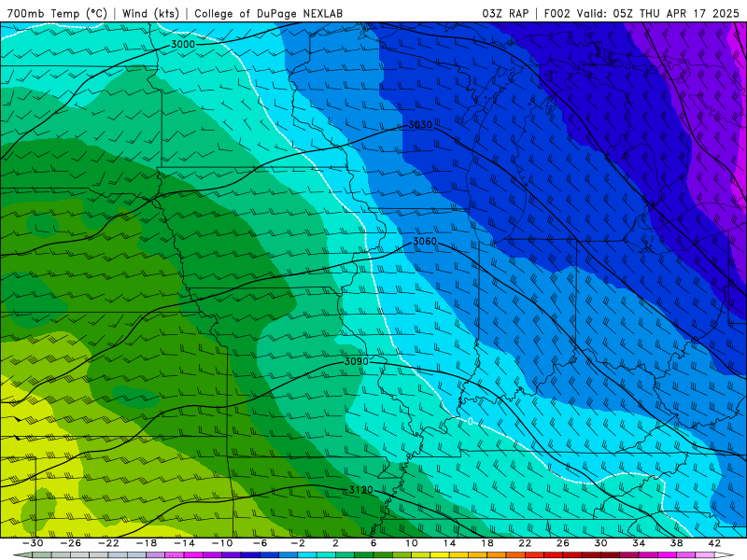Click the -14 color scale label
The image size is (747, 560).
(x=184, y=543)
